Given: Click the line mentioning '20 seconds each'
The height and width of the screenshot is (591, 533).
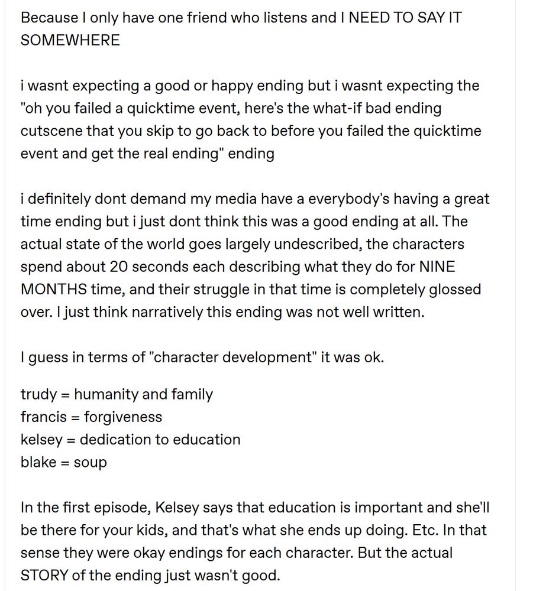Looking at the screenshot, I should click(x=238, y=267).
